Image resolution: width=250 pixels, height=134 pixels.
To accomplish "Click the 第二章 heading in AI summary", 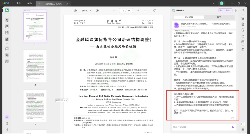I will [190, 41].
